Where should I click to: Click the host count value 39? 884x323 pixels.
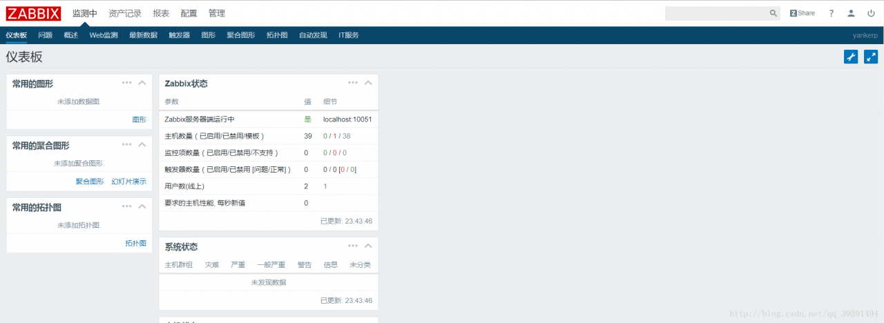(308, 136)
